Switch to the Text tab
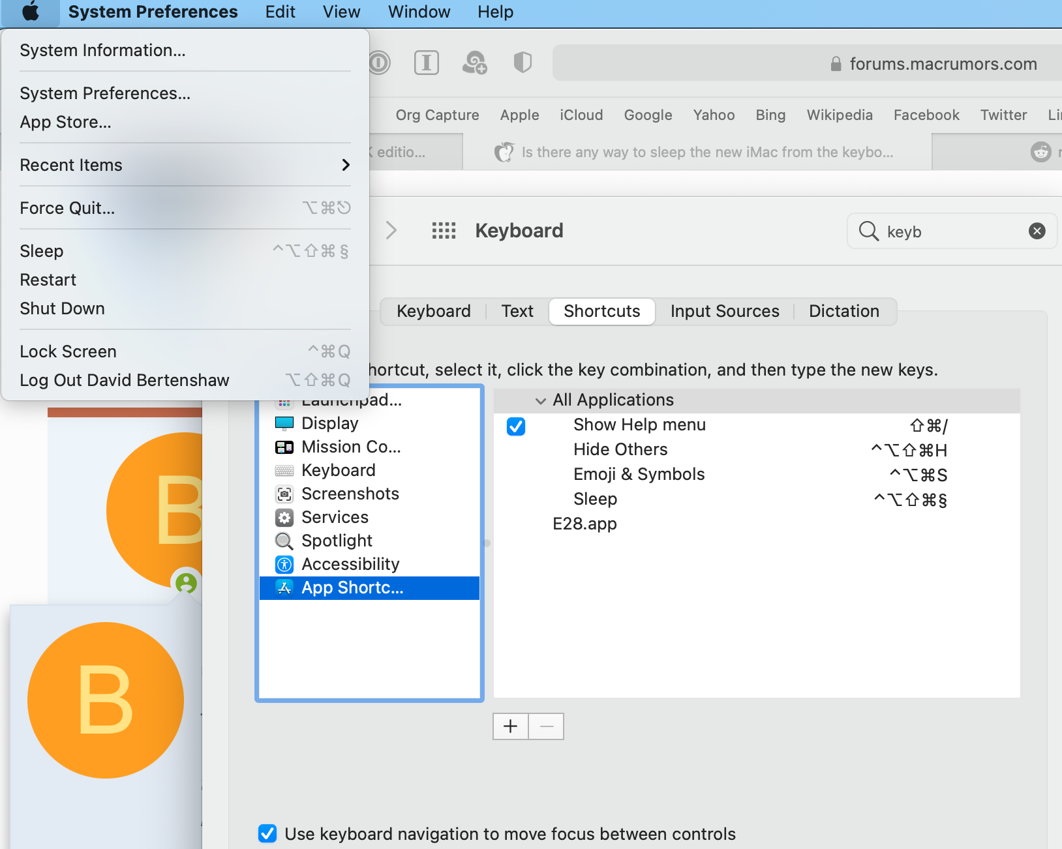Image resolution: width=1062 pixels, height=849 pixels. click(x=517, y=311)
